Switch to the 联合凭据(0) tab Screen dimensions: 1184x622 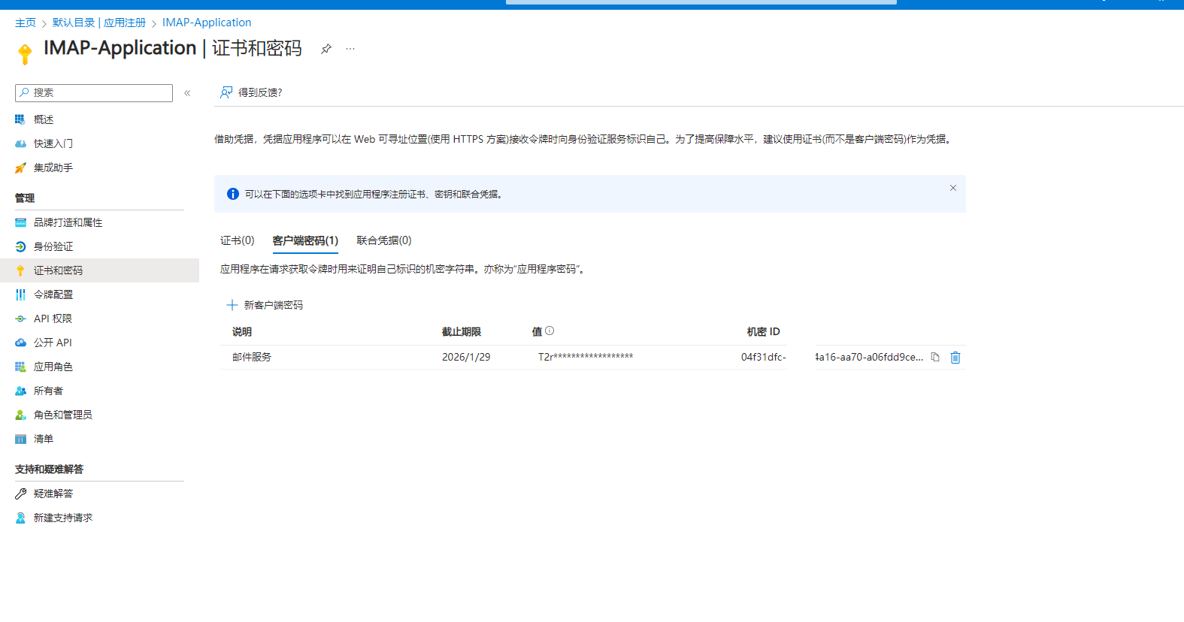[384, 240]
